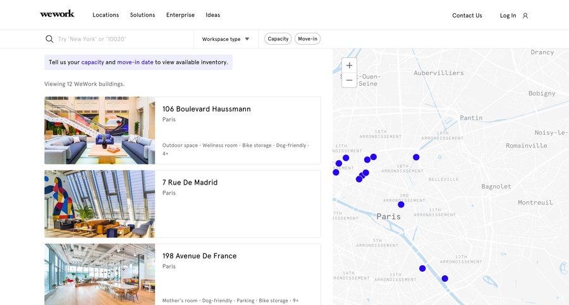The width and height of the screenshot is (569, 305).
Task: Click the capacity link in banner
Action: tap(92, 62)
